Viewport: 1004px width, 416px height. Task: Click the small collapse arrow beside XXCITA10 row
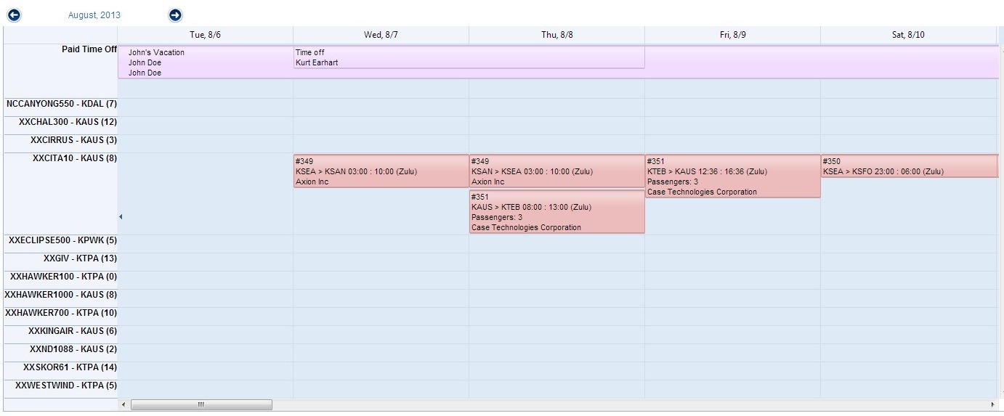point(121,216)
